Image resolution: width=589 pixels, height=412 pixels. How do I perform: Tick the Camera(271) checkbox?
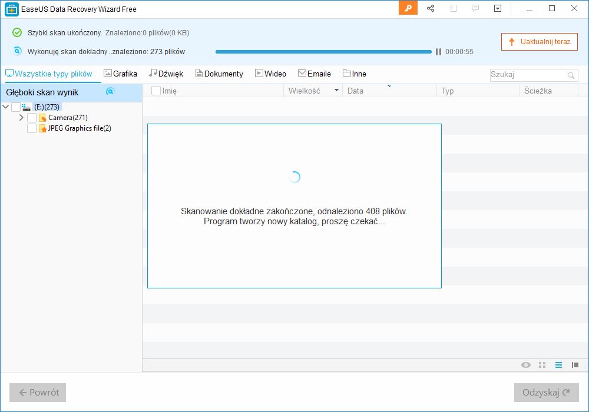click(32, 118)
